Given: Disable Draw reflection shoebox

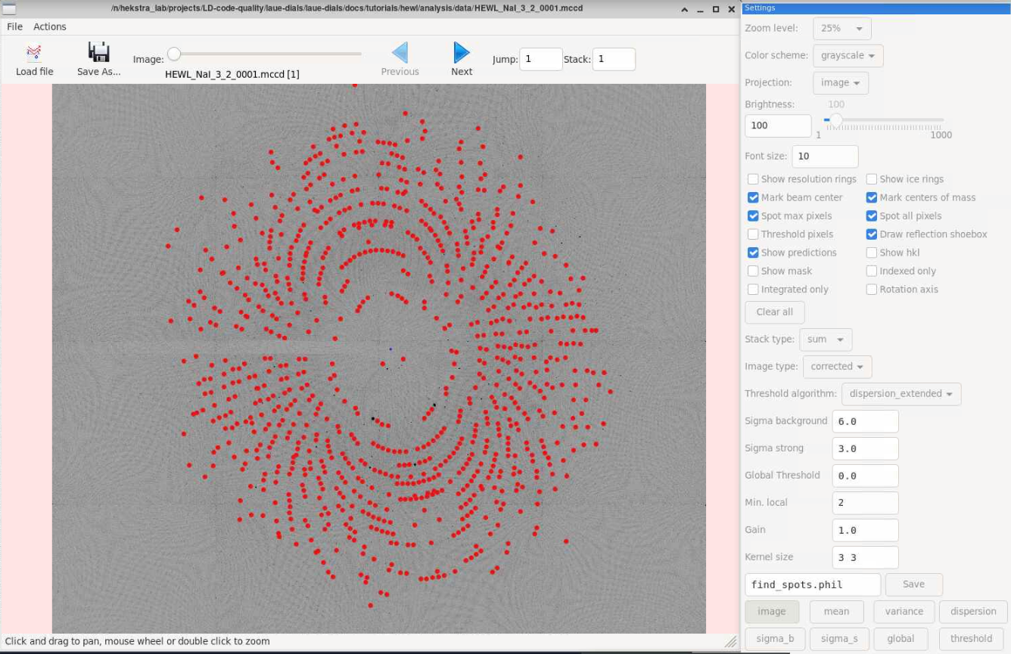Looking at the screenshot, I should [x=872, y=234].
